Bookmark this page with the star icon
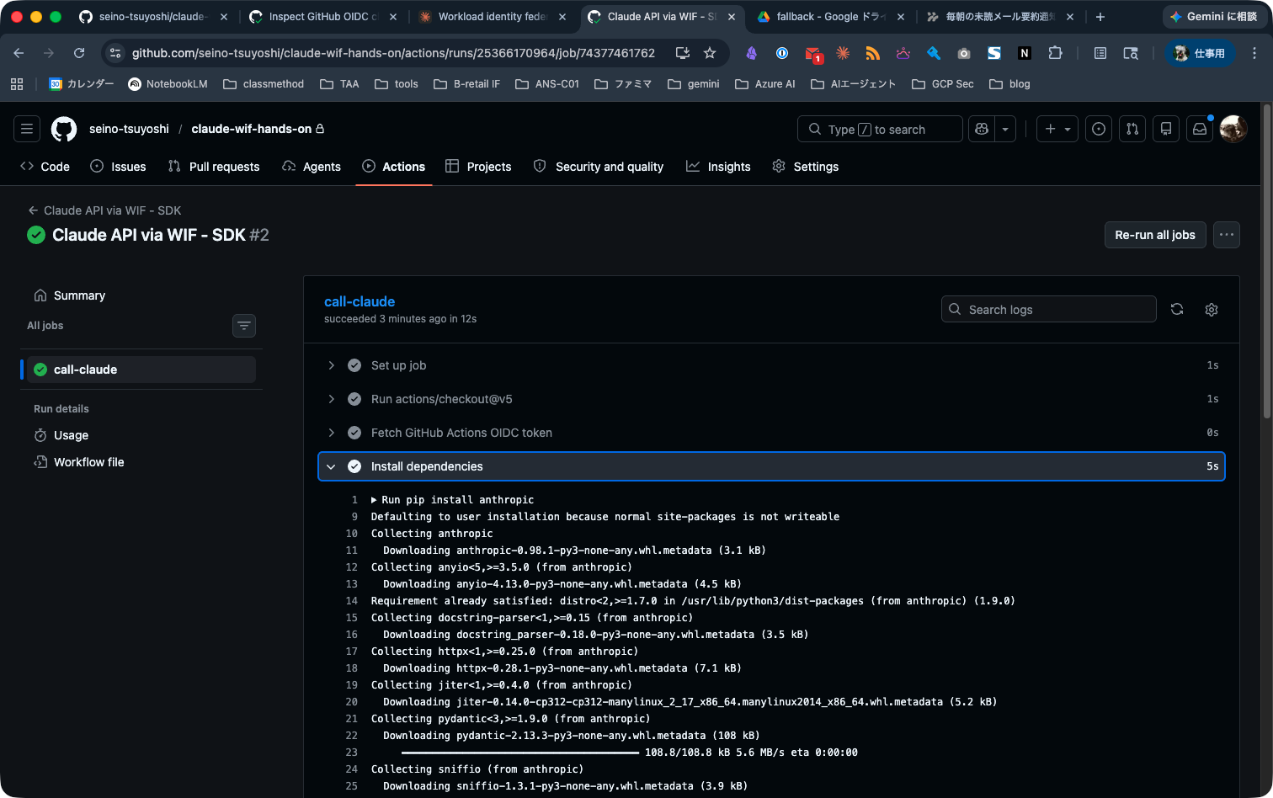The image size is (1273, 798). click(710, 53)
